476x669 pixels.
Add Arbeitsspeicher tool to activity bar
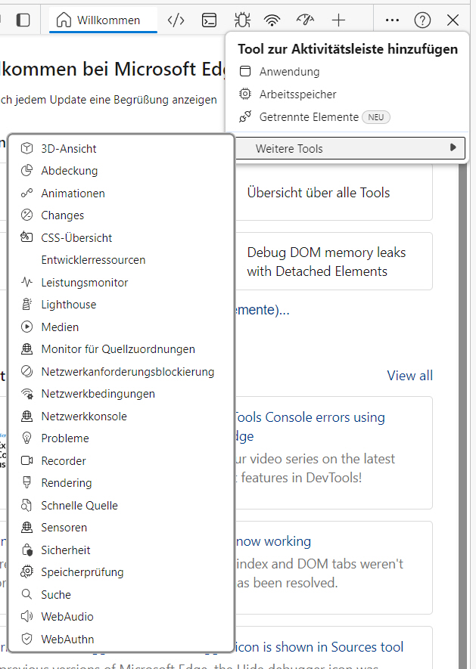pyautogui.click(x=297, y=94)
